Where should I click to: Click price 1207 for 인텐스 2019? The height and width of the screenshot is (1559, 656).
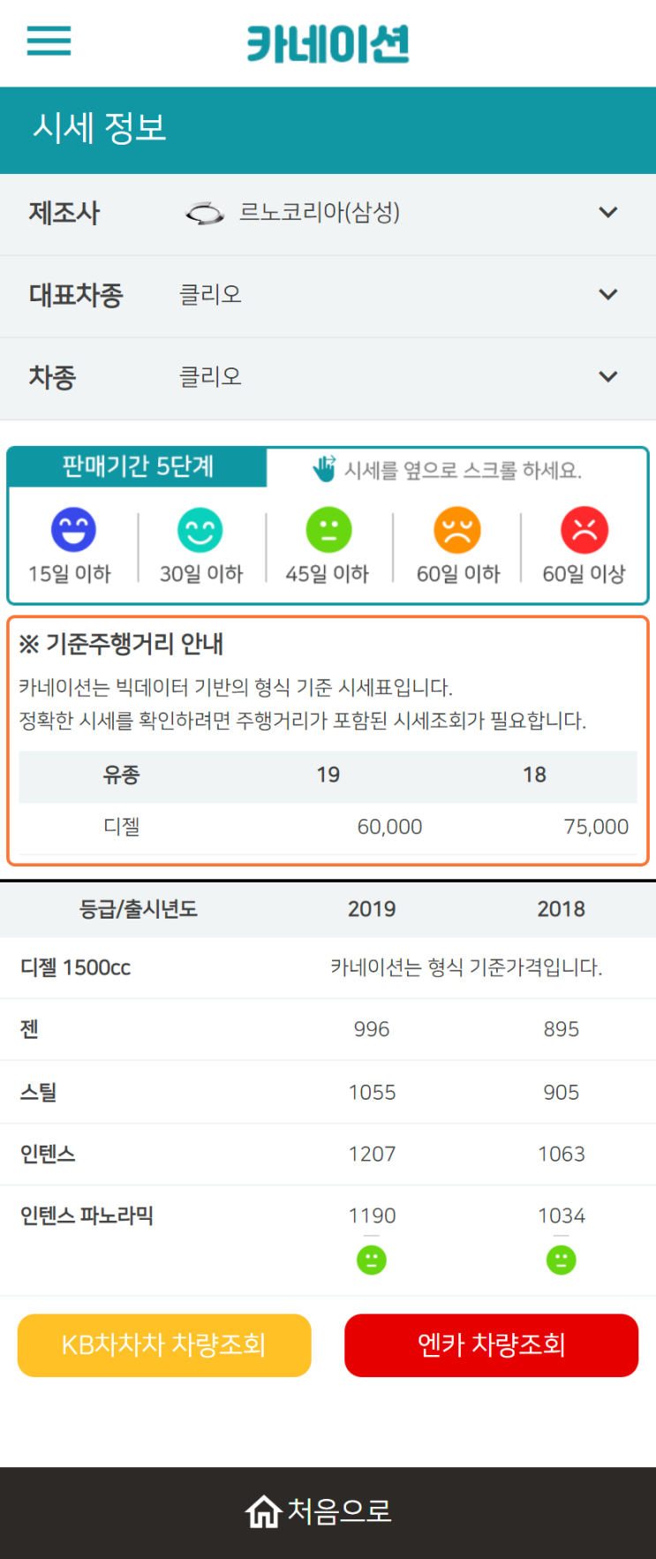pos(372,1154)
